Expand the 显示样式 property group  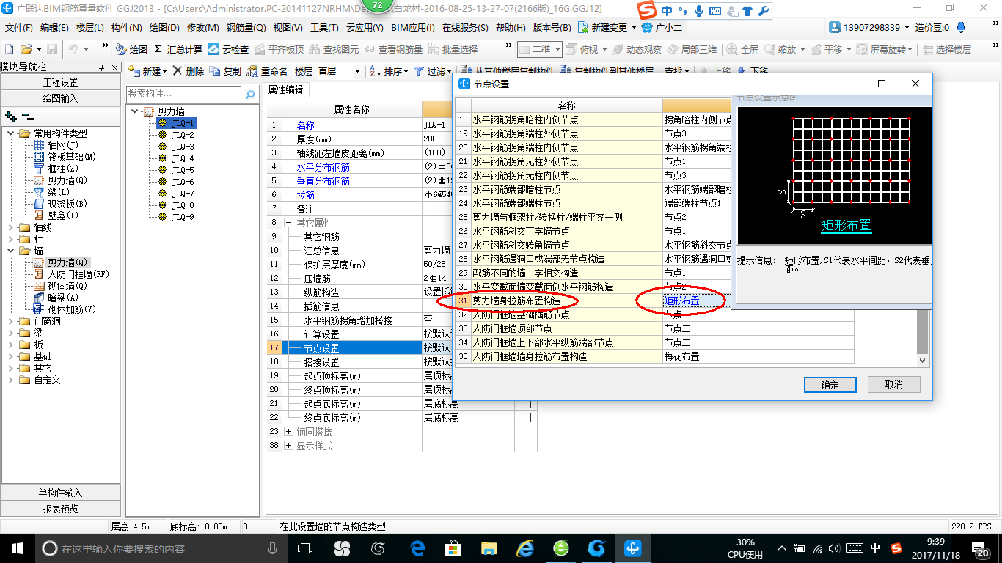tap(289, 446)
